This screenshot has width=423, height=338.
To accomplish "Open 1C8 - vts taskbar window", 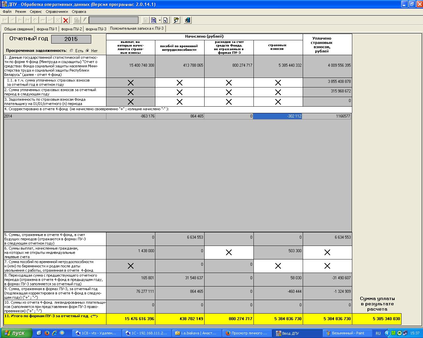I will pos(96,333).
